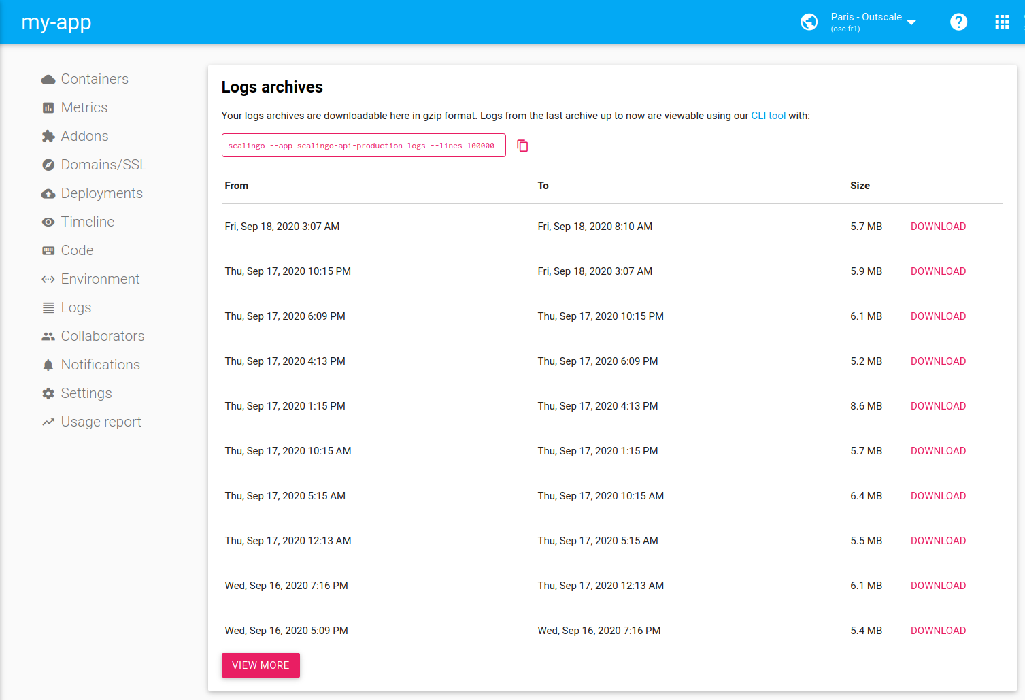Select 'Fri, Sep 18, 2020 8:10 AM' cell

pos(595,227)
